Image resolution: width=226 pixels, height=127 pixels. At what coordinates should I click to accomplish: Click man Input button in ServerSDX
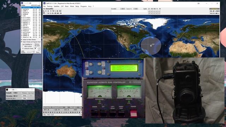pyautogui.click(x=31, y=93)
